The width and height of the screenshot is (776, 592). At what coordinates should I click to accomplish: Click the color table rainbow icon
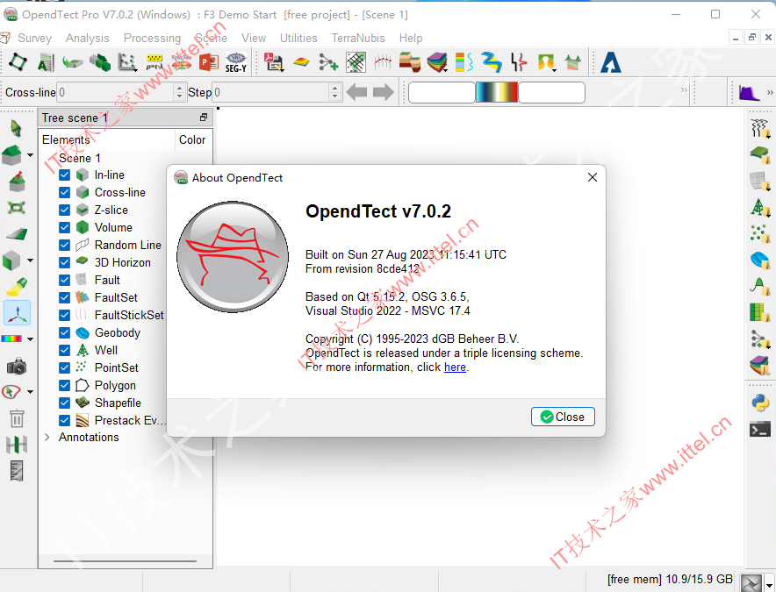tap(11, 339)
